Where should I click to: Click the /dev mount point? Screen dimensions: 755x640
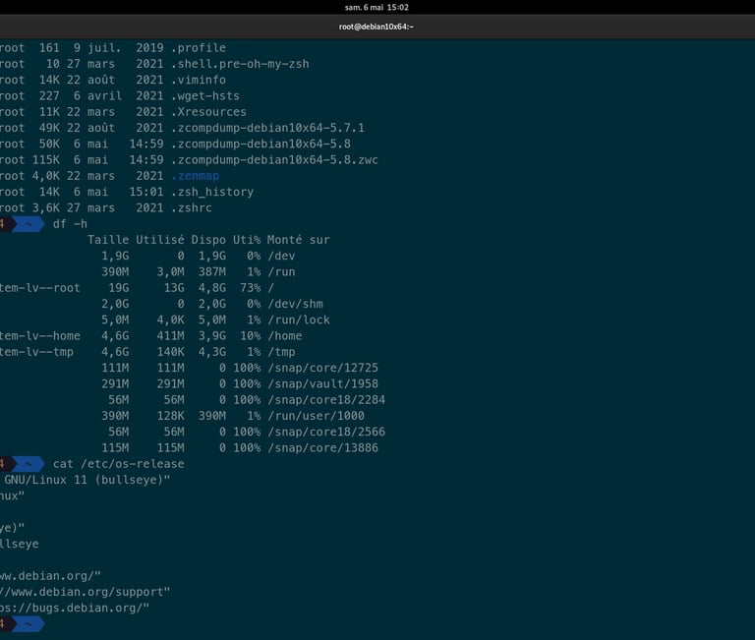pos(281,256)
